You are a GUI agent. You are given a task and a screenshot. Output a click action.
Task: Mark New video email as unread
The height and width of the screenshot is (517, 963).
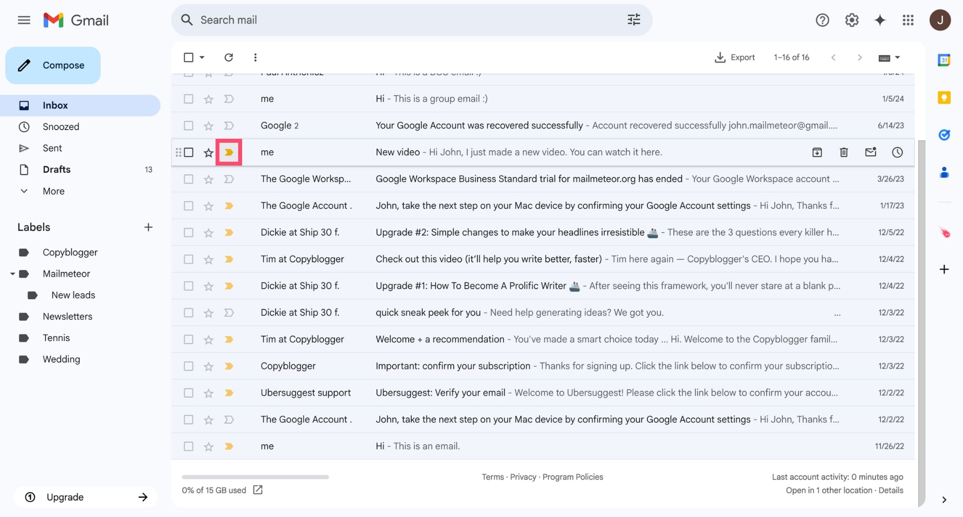[x=870, y=152]
